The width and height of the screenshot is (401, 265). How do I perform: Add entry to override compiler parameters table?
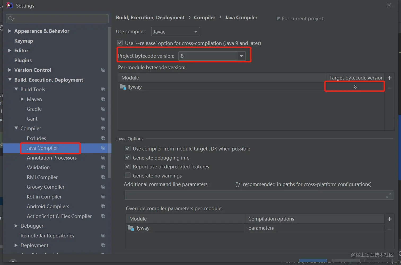[390, 219]
